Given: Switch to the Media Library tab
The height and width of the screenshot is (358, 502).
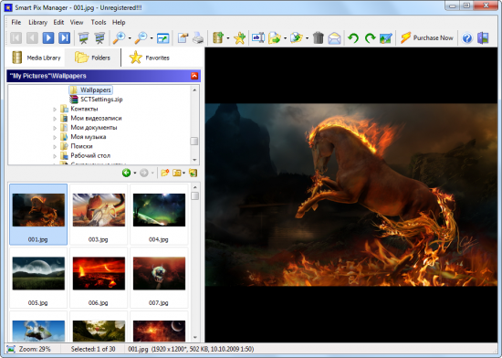Looking at the screenshot, I should click(x=37, y=58).
